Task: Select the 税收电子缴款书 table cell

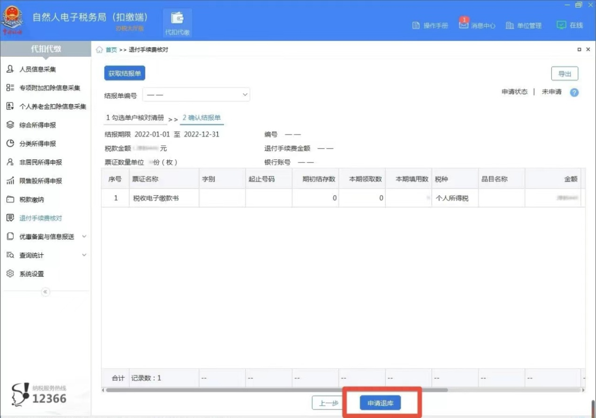Action: tap(164, 198)
